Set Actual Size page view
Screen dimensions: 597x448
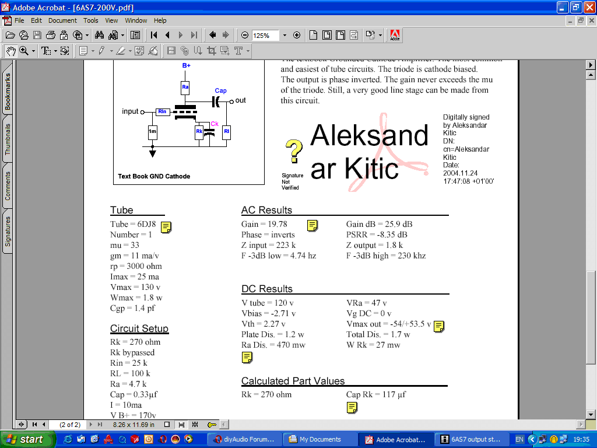tap(313, 36)
